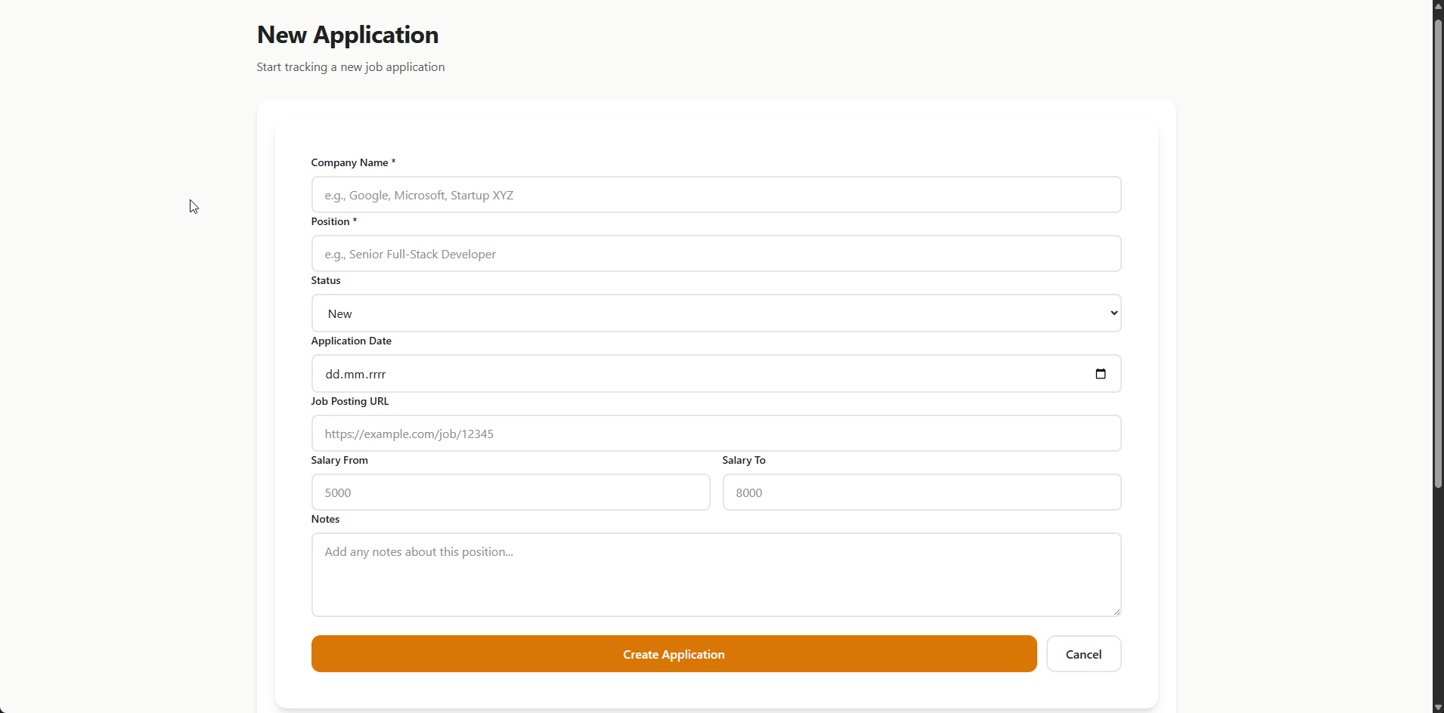The width and height of the screenshot is (1444, 713).
Task: Click the scrollbar down arrow
Action: 1436,706
